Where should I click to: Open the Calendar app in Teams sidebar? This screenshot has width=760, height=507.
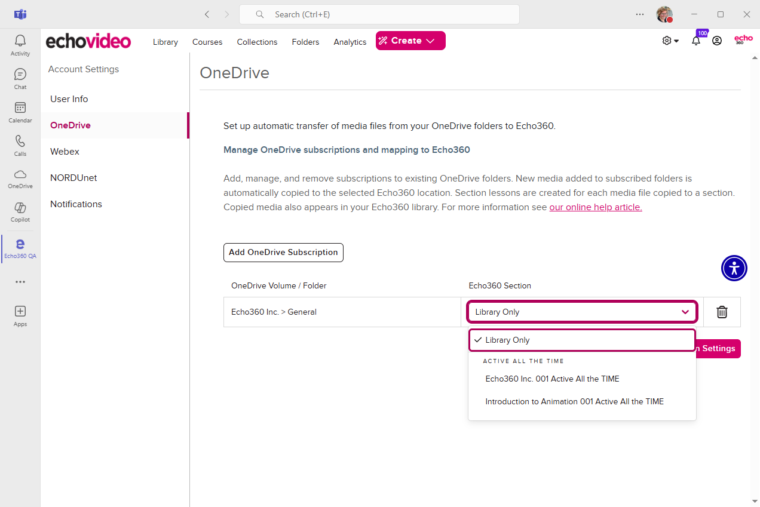coord(20,112)
